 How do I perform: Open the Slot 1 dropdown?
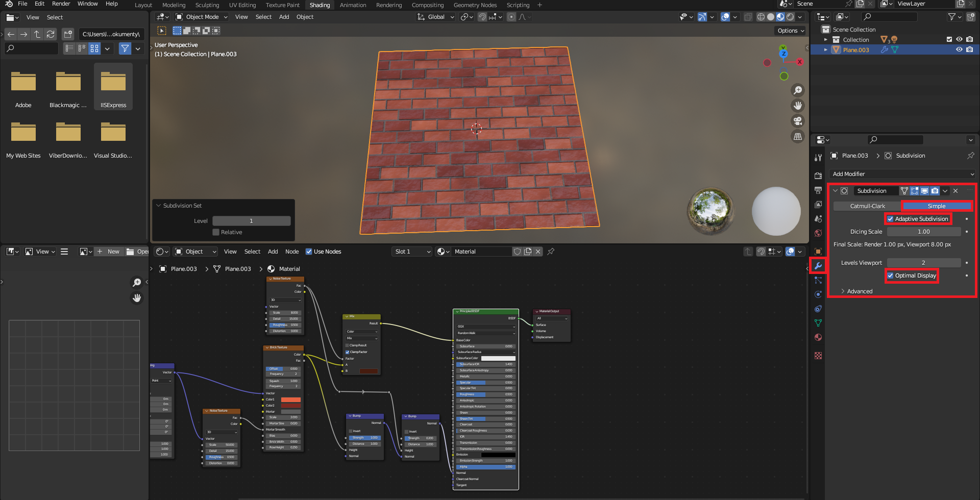pyautogui.click(x=412, y=252)
